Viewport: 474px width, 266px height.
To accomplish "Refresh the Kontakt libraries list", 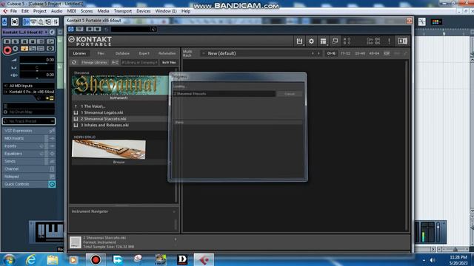I will (74, 62).
